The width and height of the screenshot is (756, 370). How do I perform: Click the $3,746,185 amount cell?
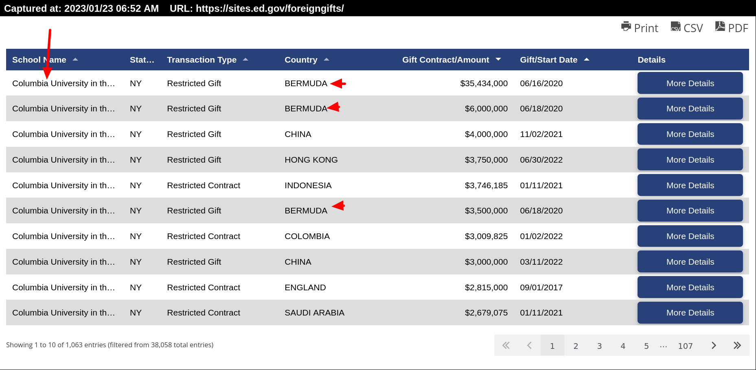click(486, 185)
